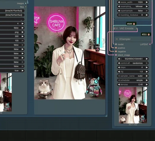
Task: Toggle the true value widget
Action: click(12, 70)
